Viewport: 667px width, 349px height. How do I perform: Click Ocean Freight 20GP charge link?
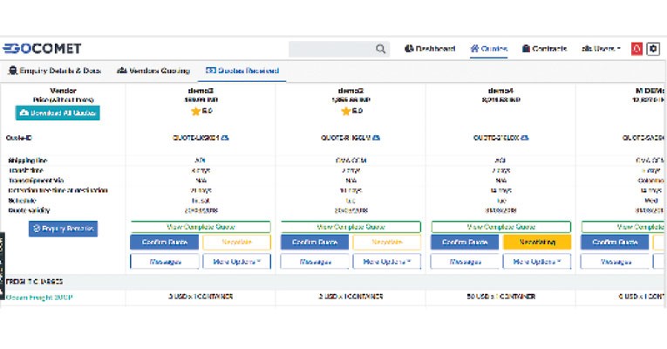click(x=39, y=298)
